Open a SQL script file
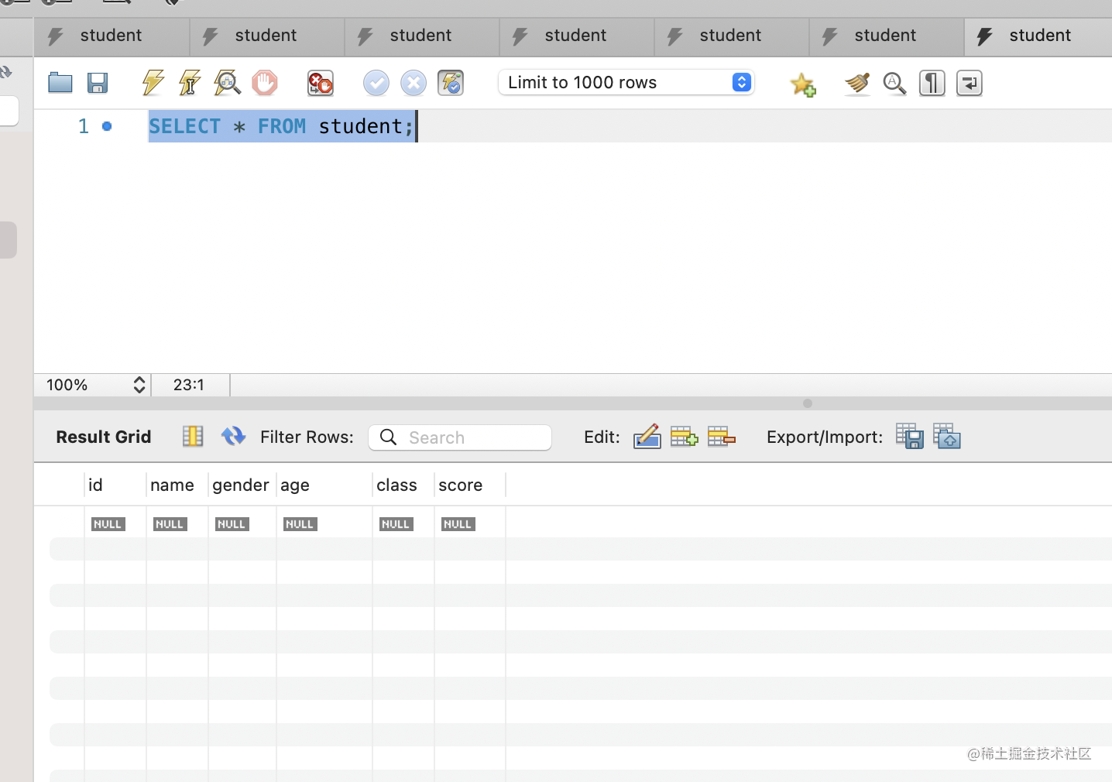 60,83
